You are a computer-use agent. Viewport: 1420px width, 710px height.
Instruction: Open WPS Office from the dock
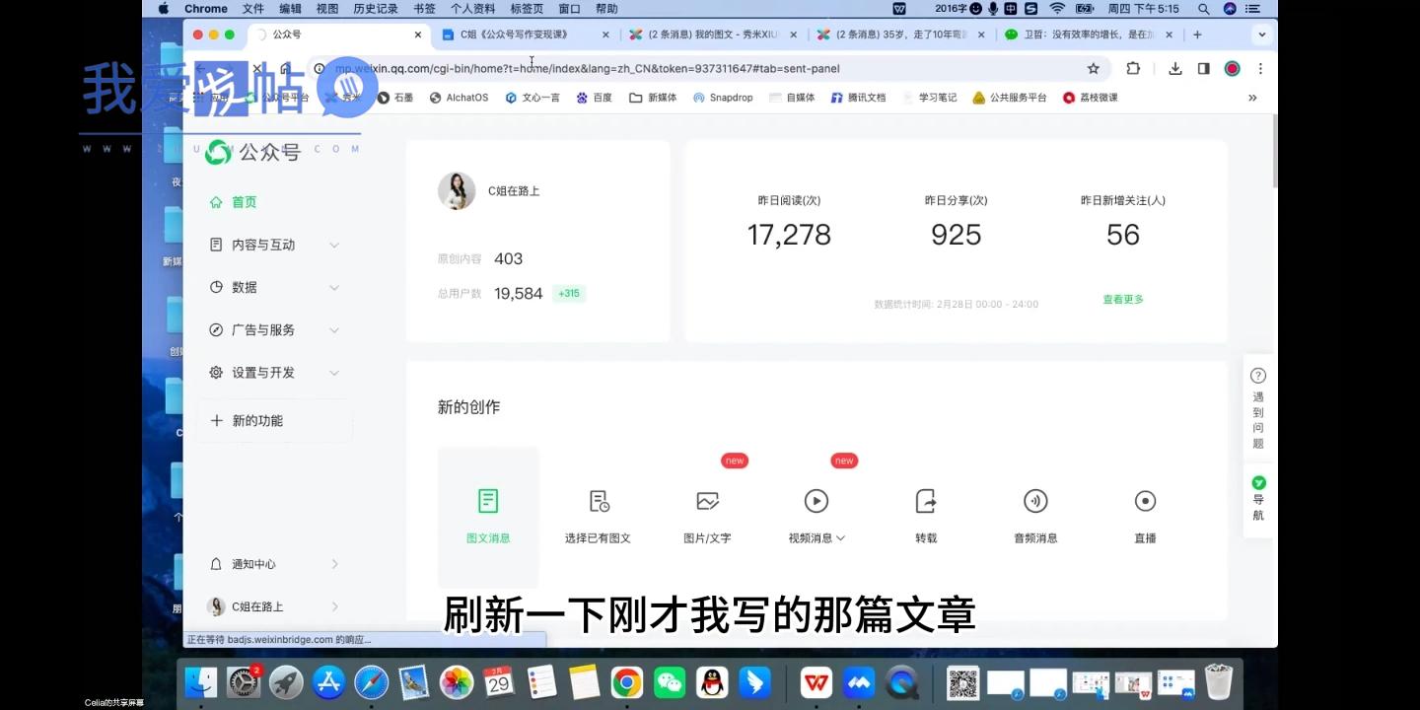coord(816,681)
